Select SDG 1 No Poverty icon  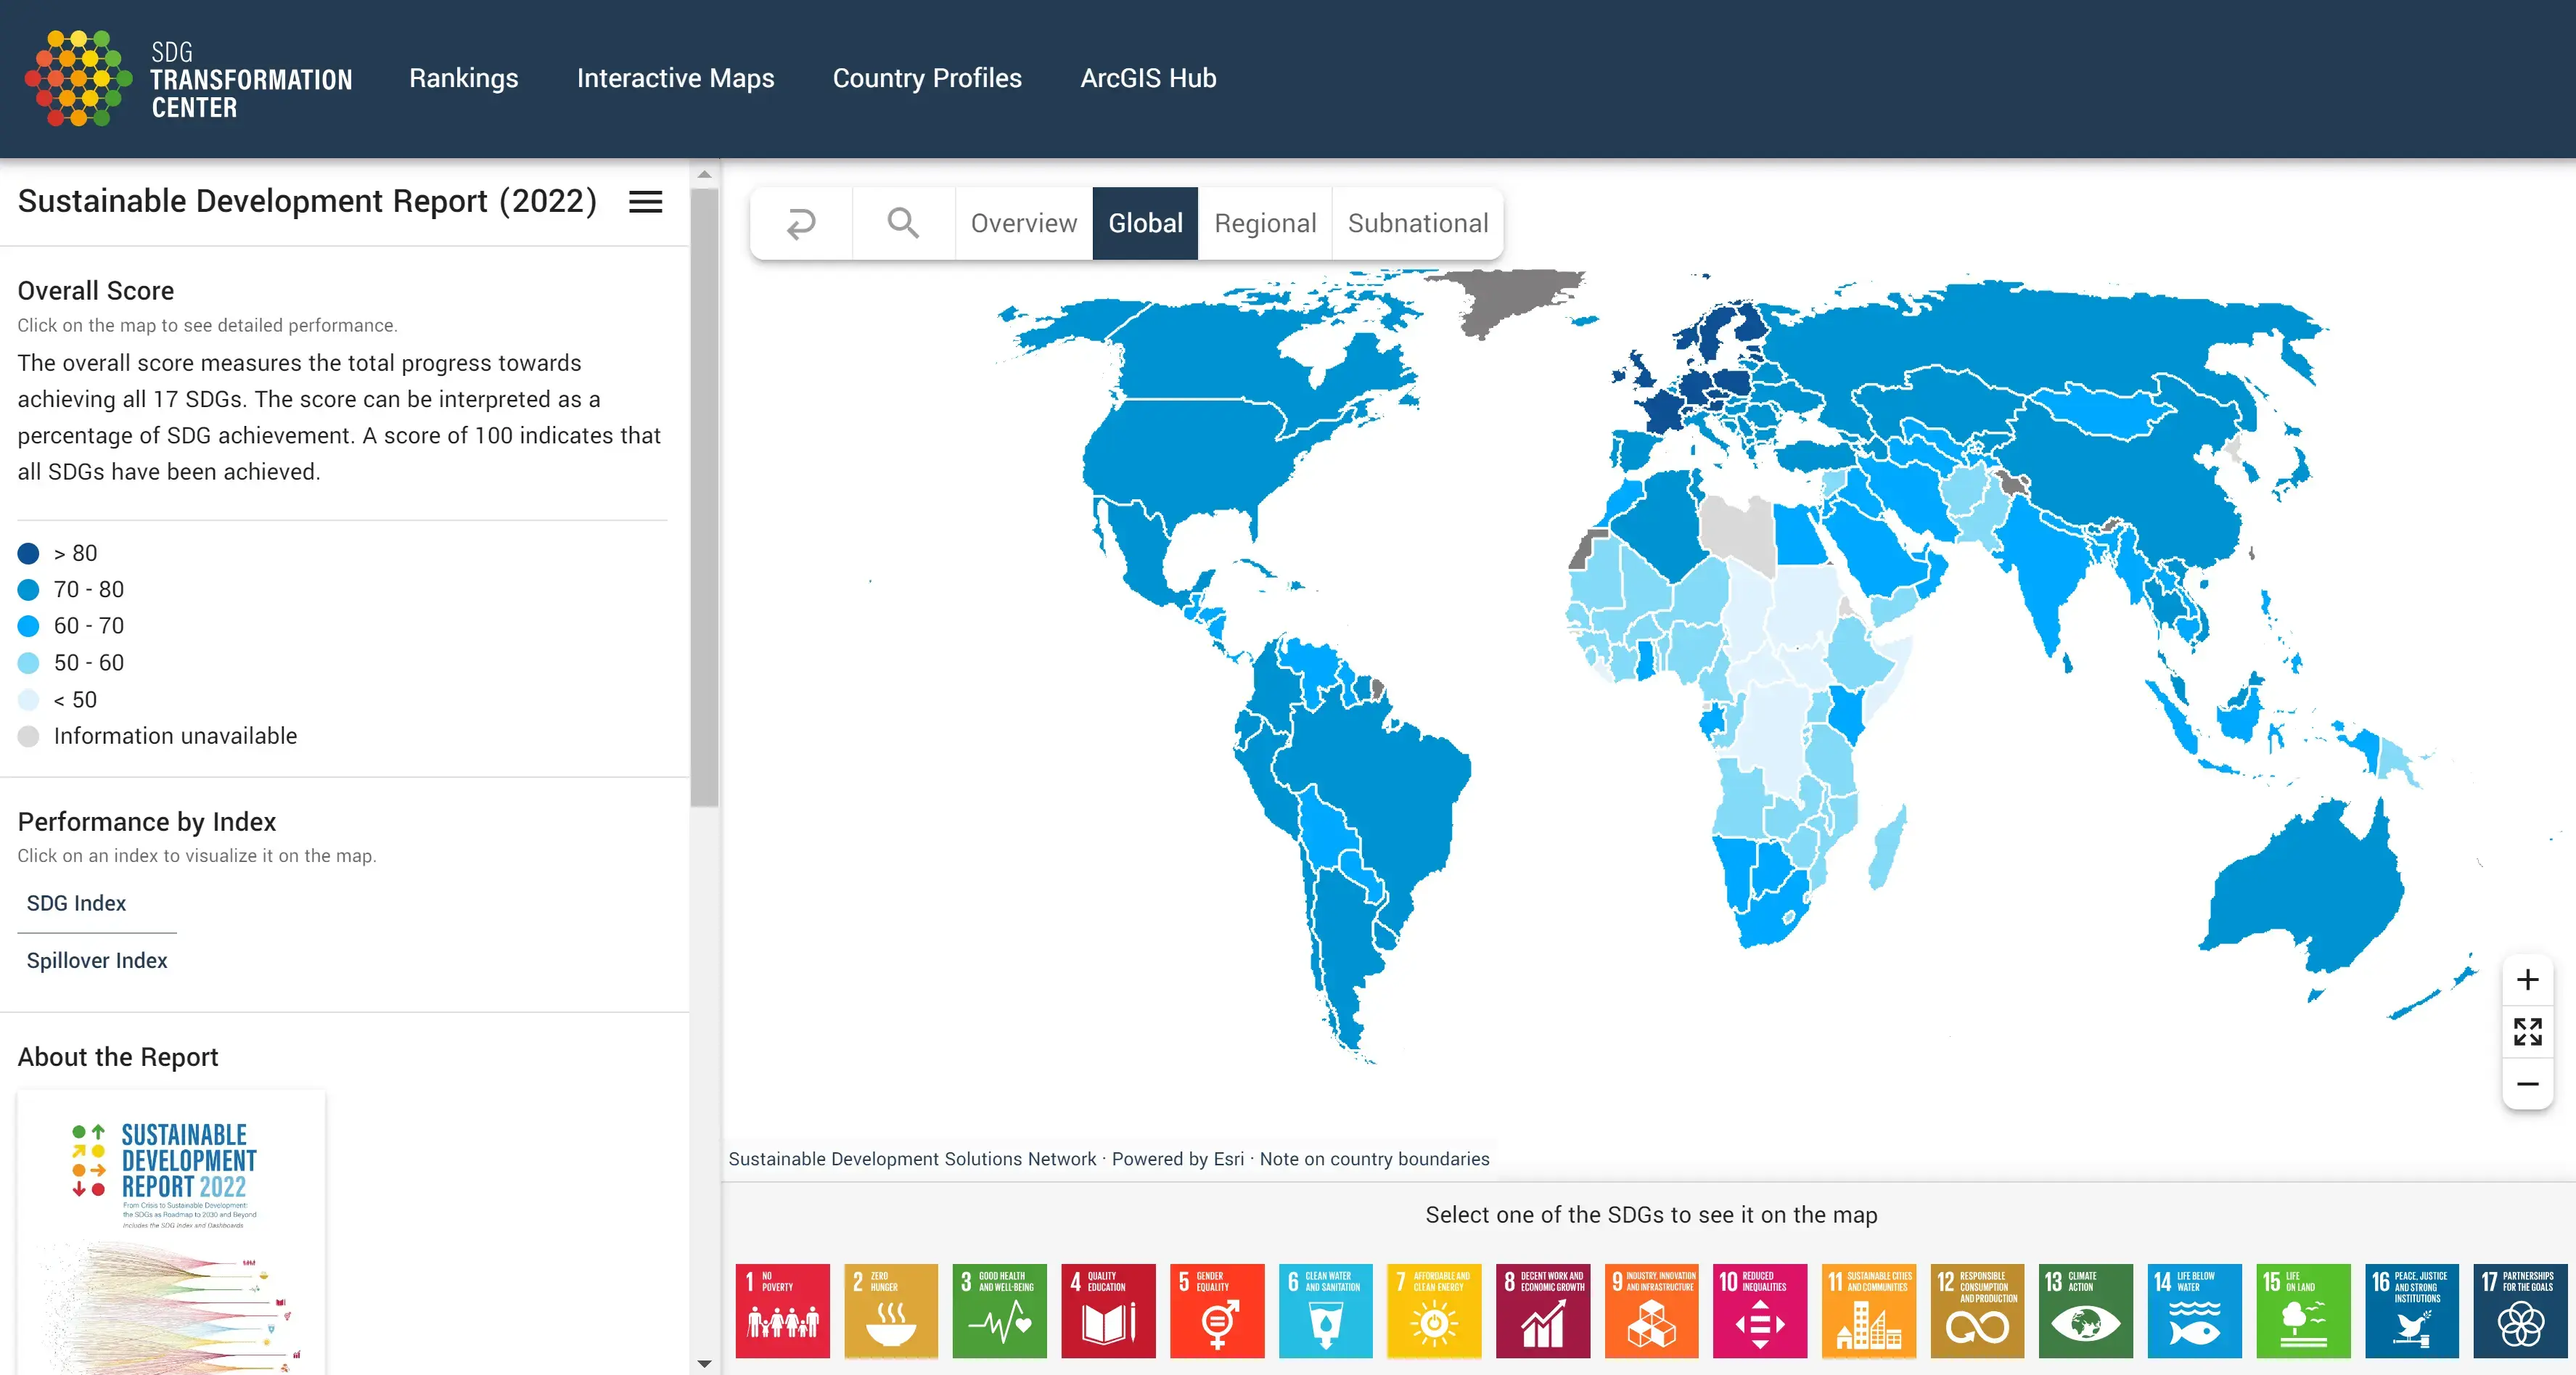782,1310
